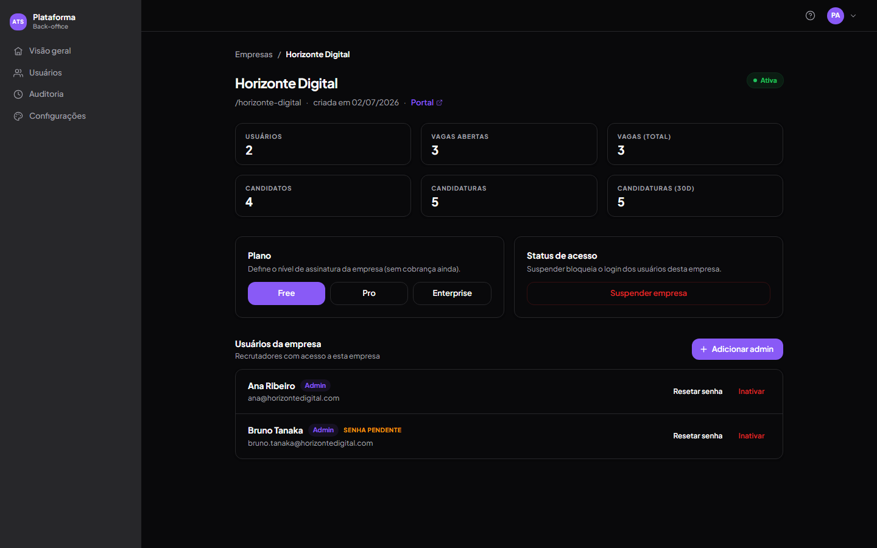Click the Ativa status badge
Image resolution: width=877 pixels, height=548 pixels.
tap(765, 80)
